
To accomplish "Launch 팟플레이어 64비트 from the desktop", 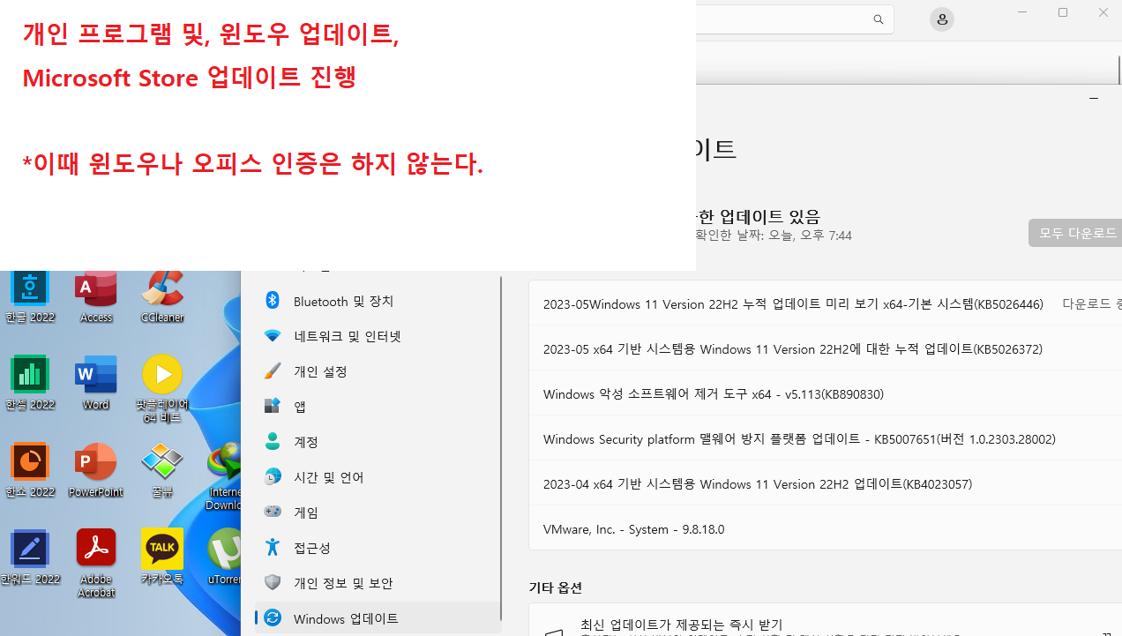I will pyautogui.click(x=162, y=389).
